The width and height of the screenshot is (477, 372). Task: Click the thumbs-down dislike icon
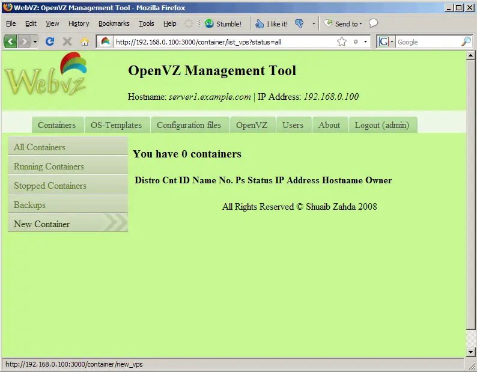coord(299,24)
